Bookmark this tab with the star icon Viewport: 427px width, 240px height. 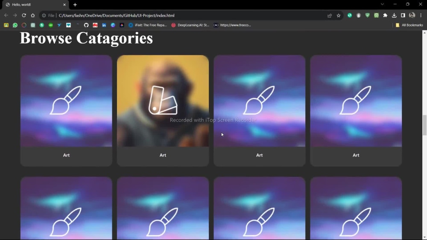[339, 15]
